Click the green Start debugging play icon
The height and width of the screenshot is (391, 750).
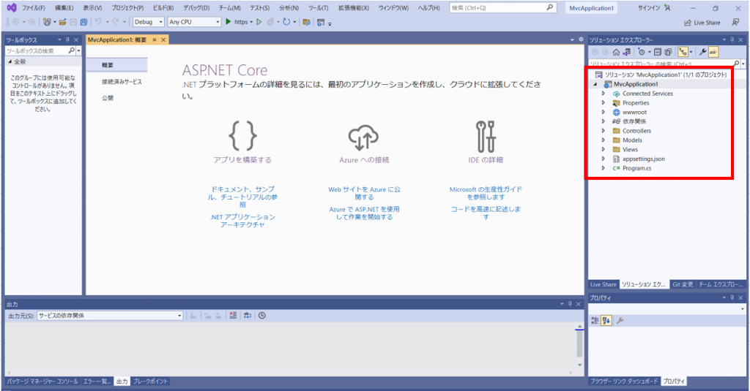pos(229,22)
